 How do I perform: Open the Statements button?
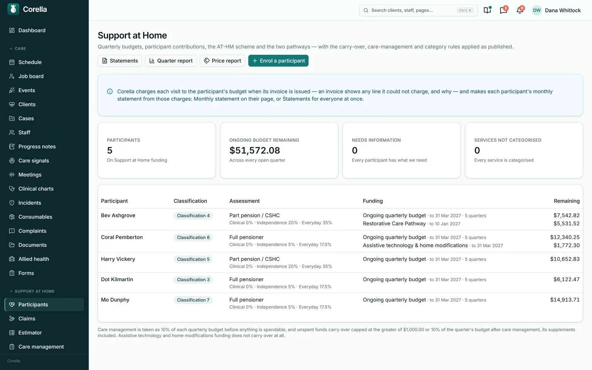coord(120,61)
